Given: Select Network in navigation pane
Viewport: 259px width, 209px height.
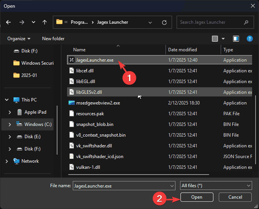Looking at the screenshot, I should click(30, 161).
